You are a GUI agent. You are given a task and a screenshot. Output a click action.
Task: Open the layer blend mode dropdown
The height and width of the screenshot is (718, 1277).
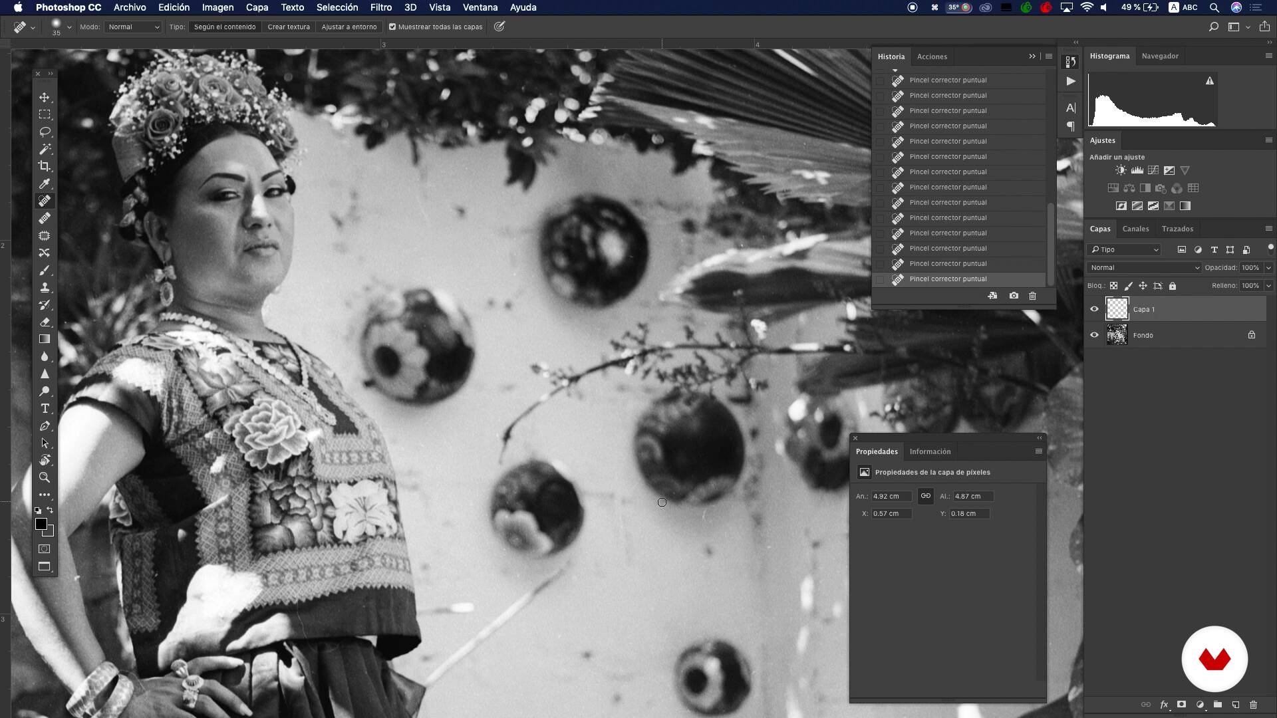[x=1144, y=268]
